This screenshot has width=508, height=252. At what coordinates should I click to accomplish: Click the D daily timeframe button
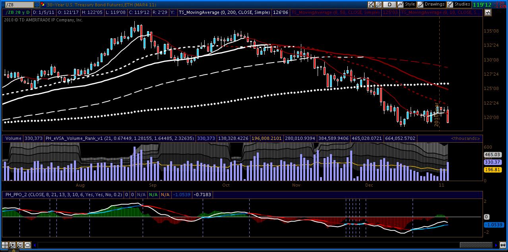pos(390,4)
